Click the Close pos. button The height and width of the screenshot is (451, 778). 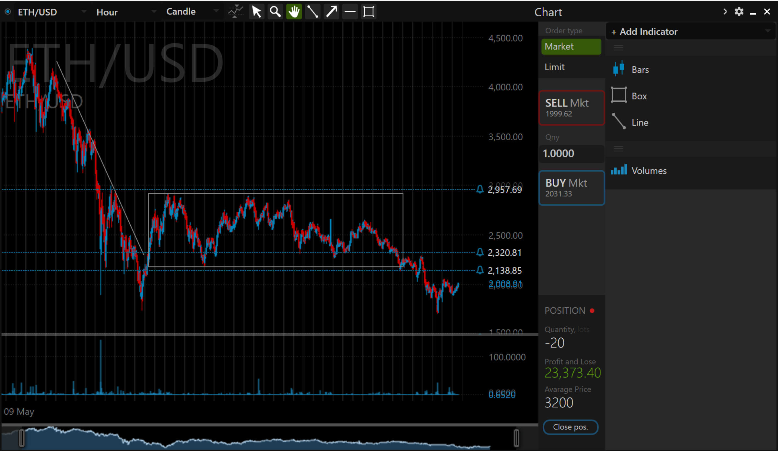570,427
